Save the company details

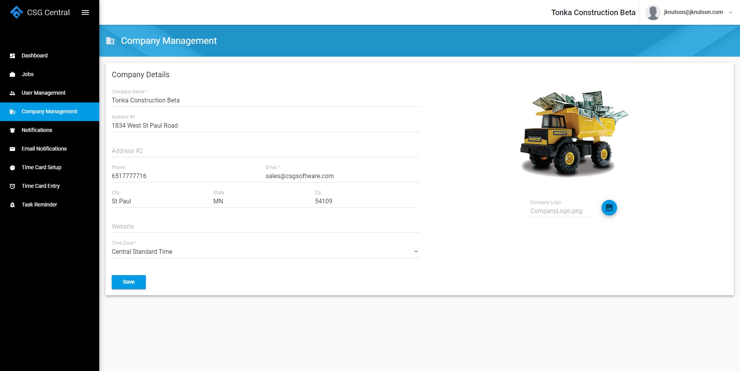pyautogui.click(x=129, y=282)
